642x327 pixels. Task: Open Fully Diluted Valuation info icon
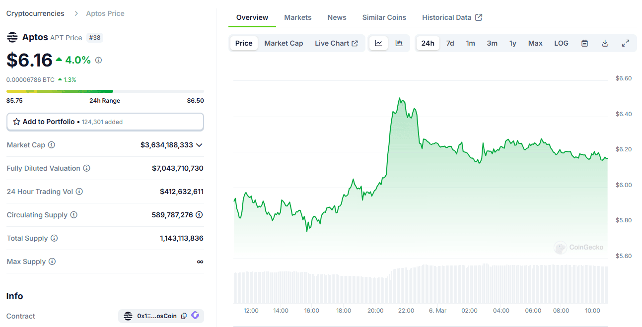(x=87, y=168)
